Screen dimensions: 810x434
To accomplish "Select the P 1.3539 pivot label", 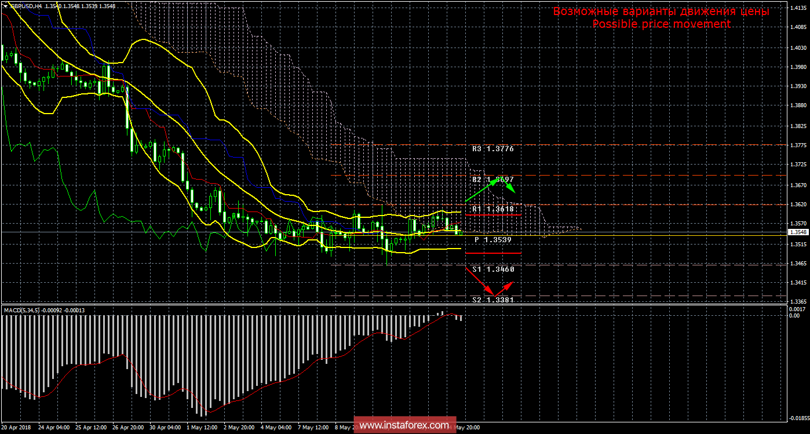I will point(493,239).
